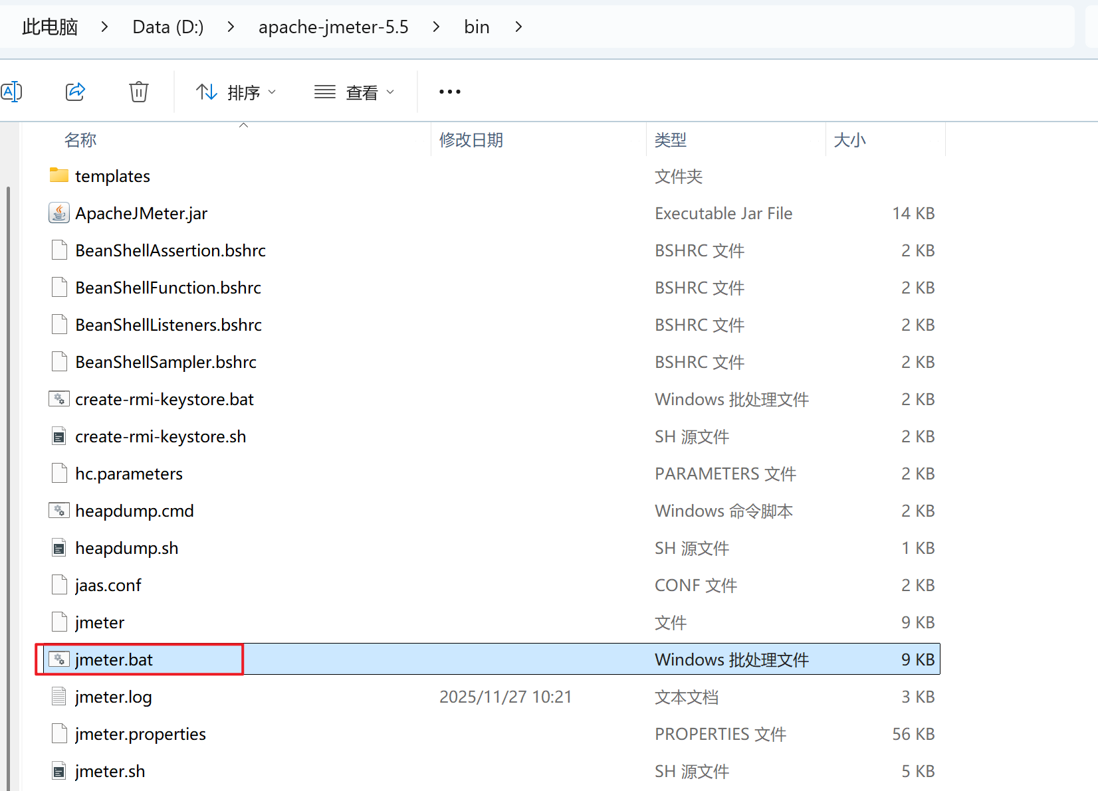Viewport: 1098px width, 791px height.
Task: Click the BeanShellSampler.bshrc file icon
Action: [x=59, y=361]
